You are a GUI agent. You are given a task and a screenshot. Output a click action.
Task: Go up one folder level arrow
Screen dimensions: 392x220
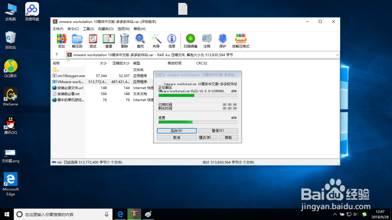pos(57,54)
